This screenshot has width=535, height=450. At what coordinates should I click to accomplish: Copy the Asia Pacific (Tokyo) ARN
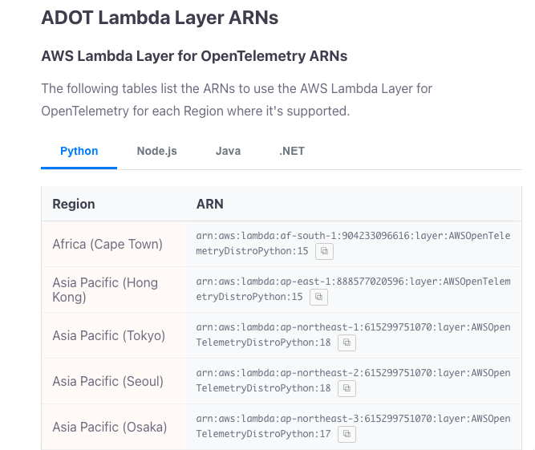click(347, 343)
